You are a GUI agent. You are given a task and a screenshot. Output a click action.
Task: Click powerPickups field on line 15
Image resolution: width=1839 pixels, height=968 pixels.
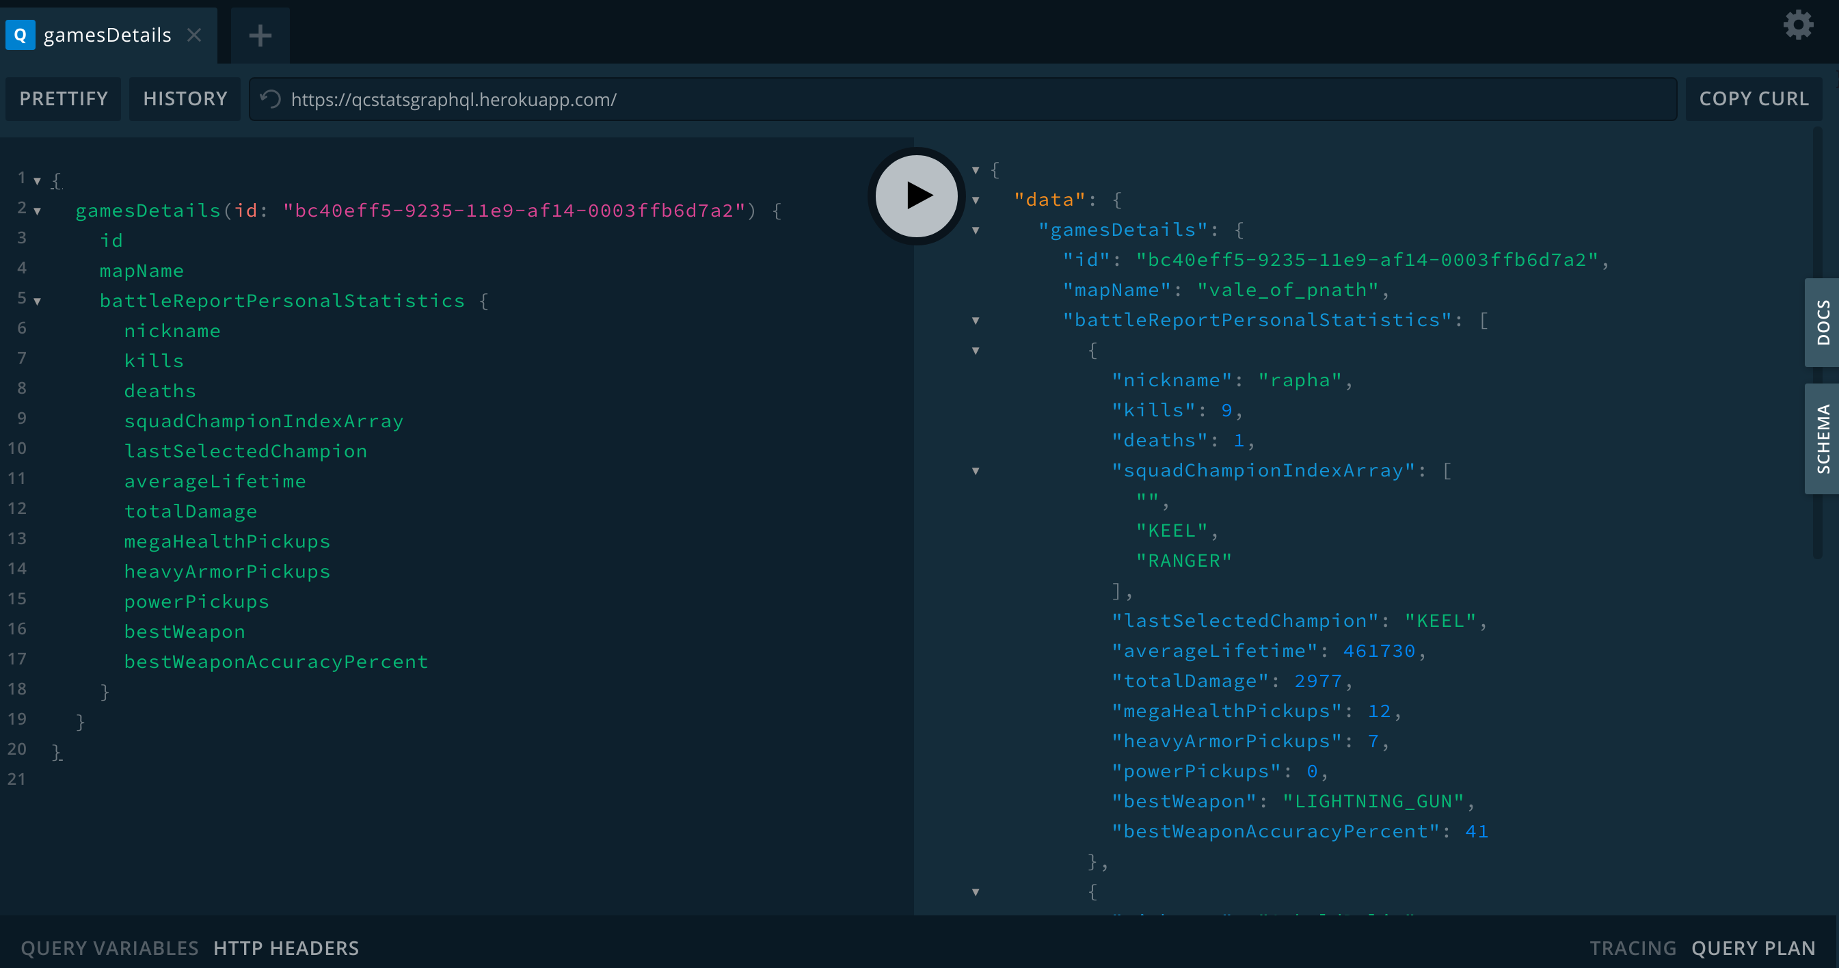click(x=196, y=601)
